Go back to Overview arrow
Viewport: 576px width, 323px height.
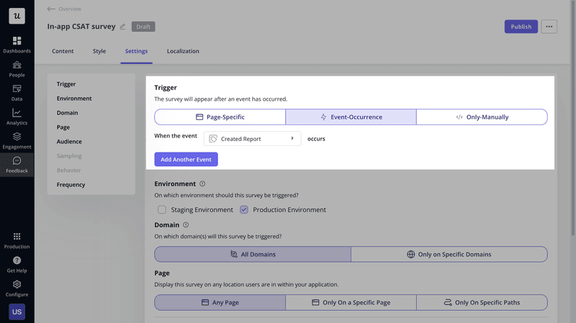click(51, 9)
